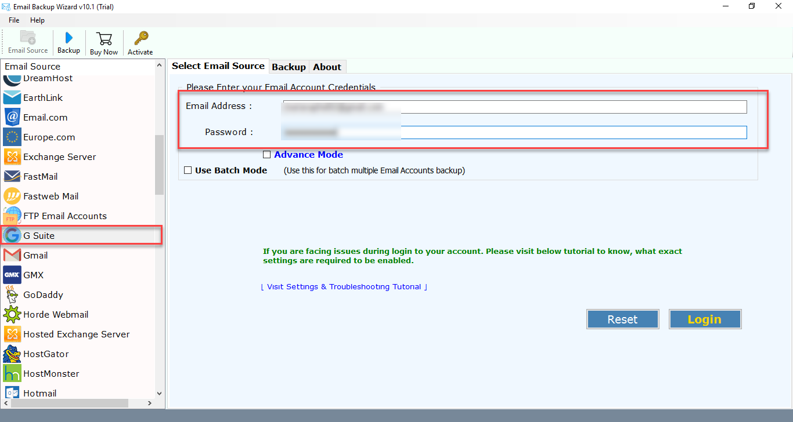Open the About tab

pos(327,67)
